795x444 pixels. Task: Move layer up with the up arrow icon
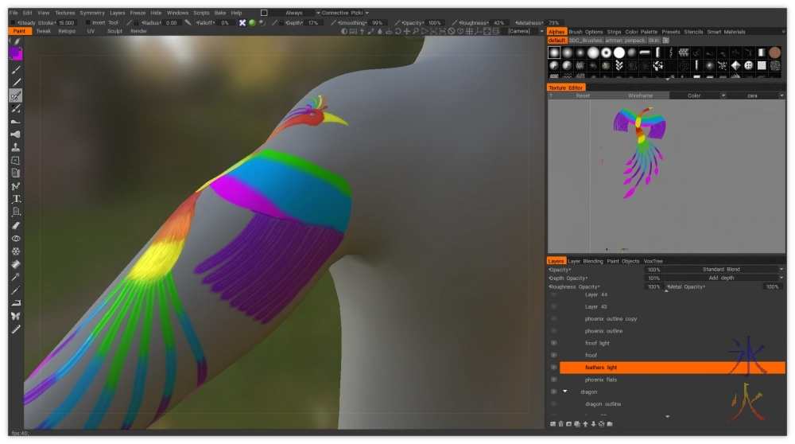point(585,423)
